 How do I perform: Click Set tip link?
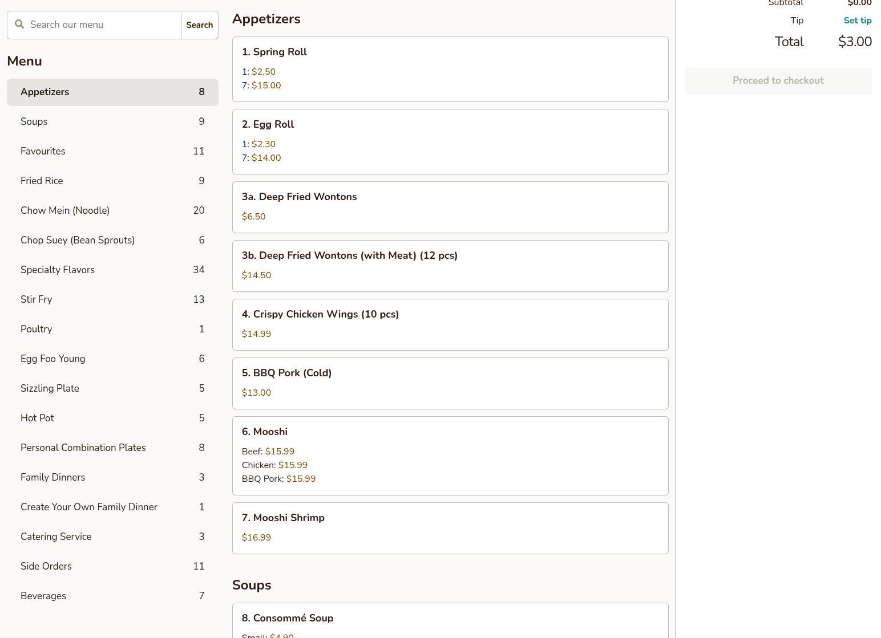pyautogui.click(x=857, y=21)
